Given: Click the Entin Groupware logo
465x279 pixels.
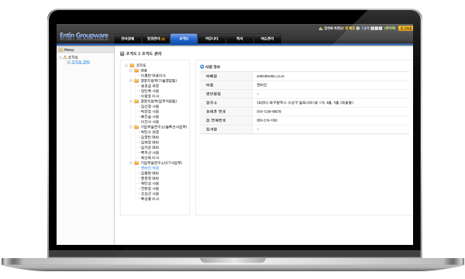Looking at the screenshot, I should coord(84,36).
